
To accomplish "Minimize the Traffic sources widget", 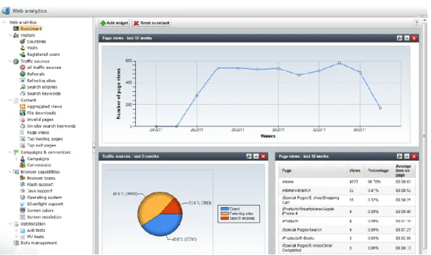I will pyautogui.click(x=256, y=156).
